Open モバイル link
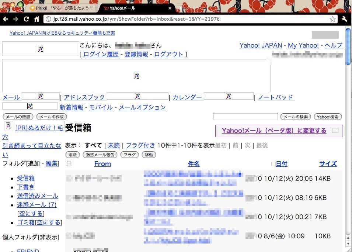This screenshot has width=352, height=252. [x=101, y=107]
